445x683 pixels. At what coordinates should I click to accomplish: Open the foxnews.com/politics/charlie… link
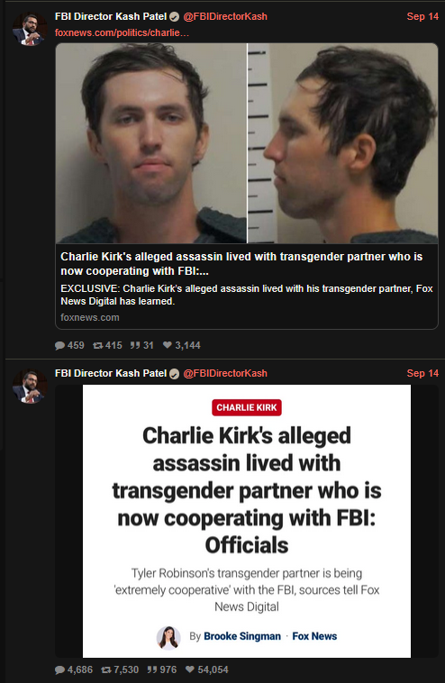coord(122,32)
